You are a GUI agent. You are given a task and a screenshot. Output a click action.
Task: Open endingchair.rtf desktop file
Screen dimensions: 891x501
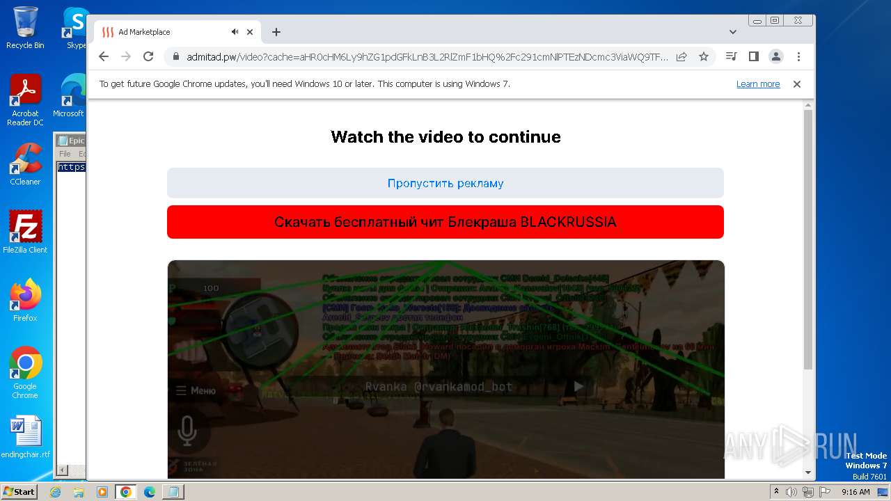click(25, 437)
